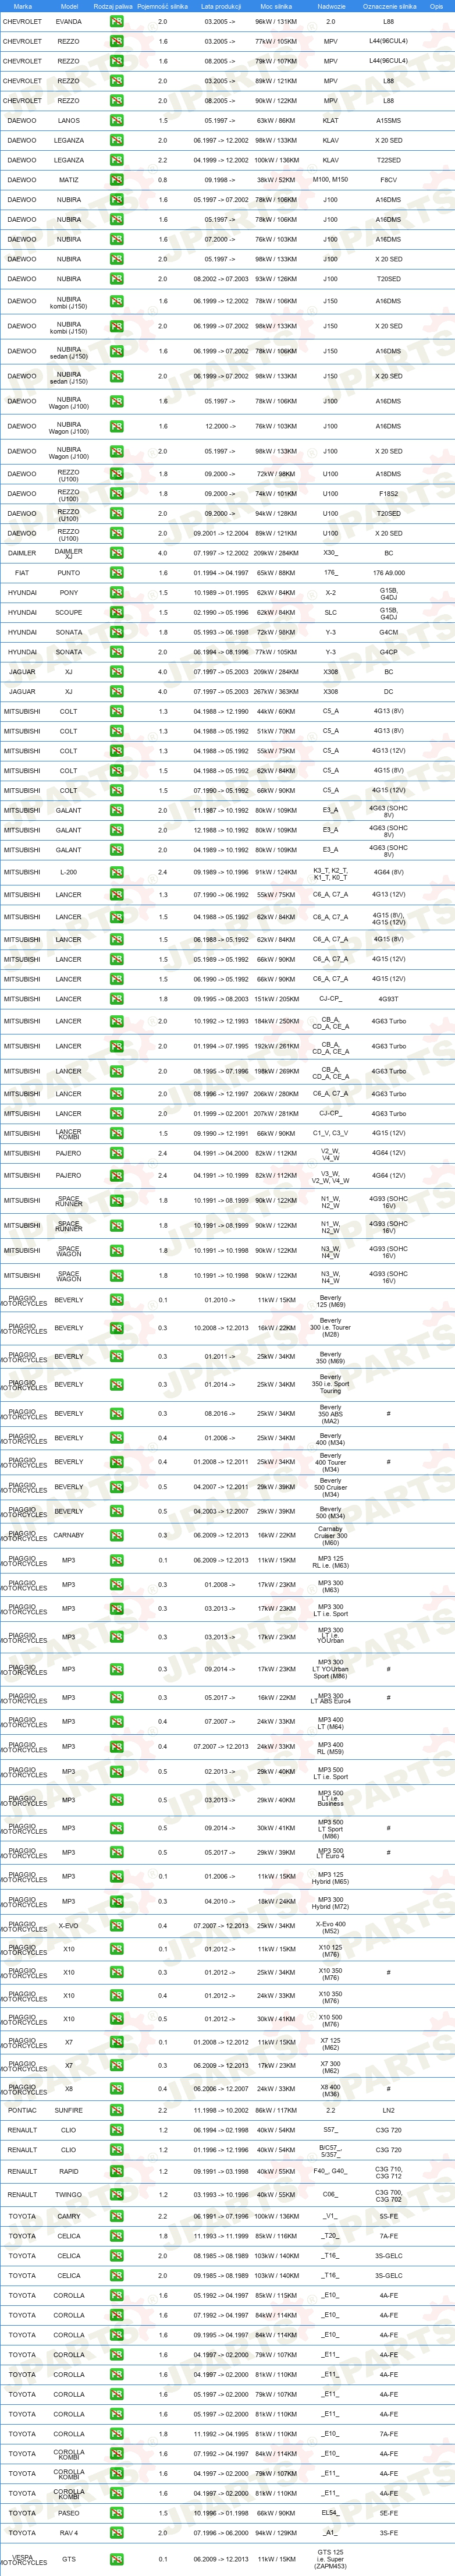The width and height of the screenshot is (455, 2576).
Task: Click the CAMRY model cell
Action: [69, 2217]
